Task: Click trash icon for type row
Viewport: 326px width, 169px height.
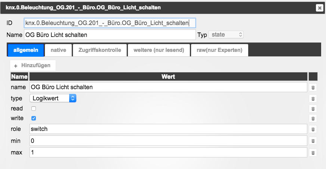Action: click(x=313, y=99)
